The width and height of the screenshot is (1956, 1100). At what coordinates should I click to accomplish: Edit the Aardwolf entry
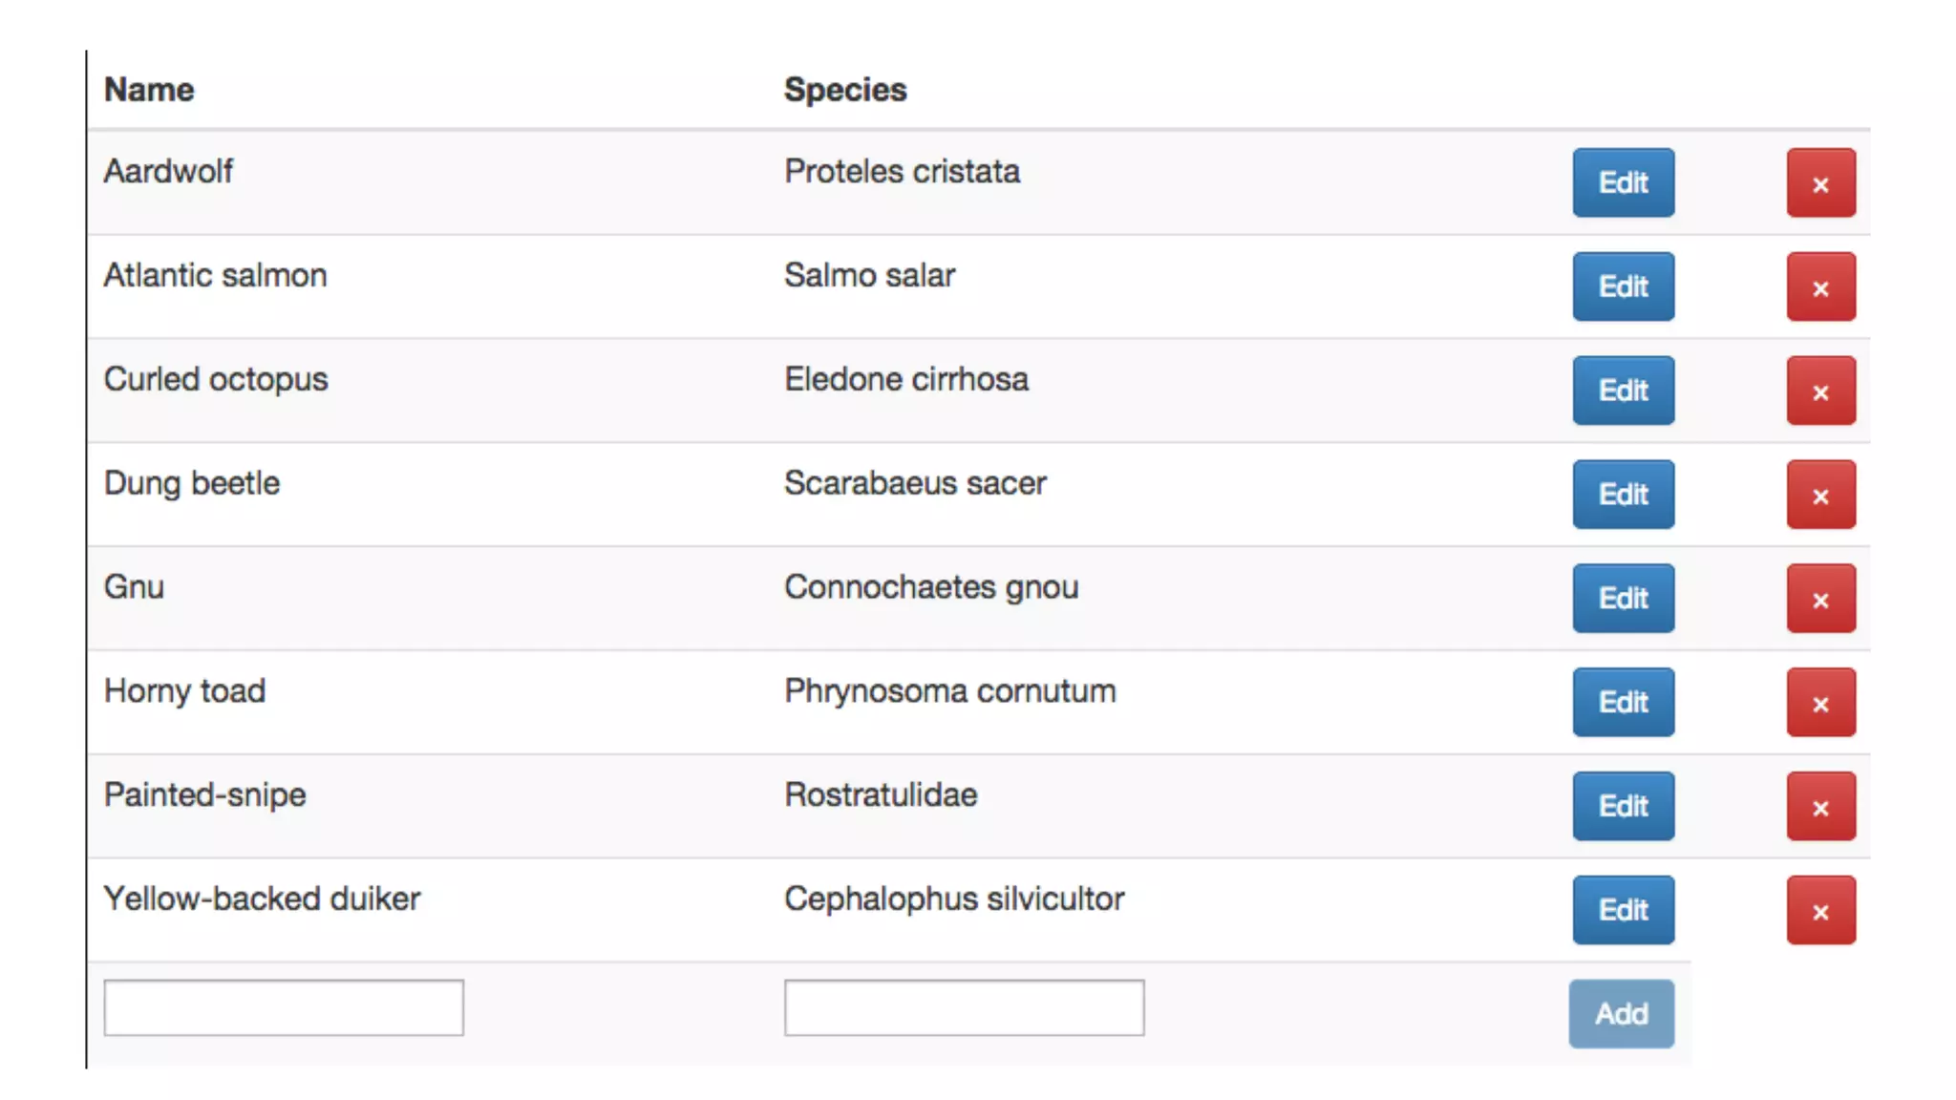click(1623, 183)
